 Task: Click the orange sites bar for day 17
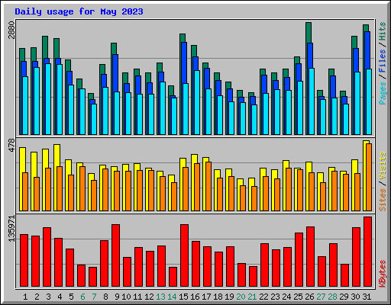tap(208, 187)
